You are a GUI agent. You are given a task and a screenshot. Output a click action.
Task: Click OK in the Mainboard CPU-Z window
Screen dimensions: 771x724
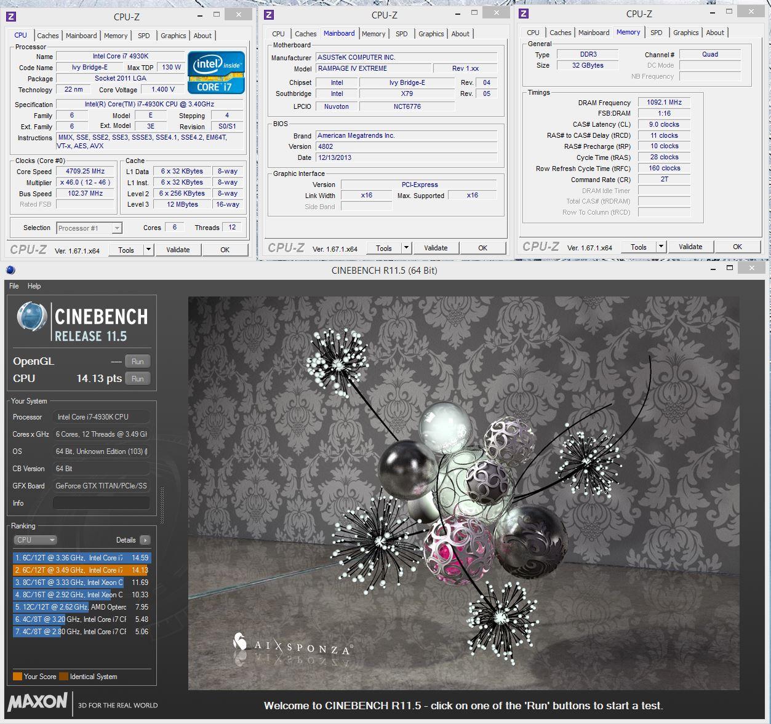pos(483,248)
